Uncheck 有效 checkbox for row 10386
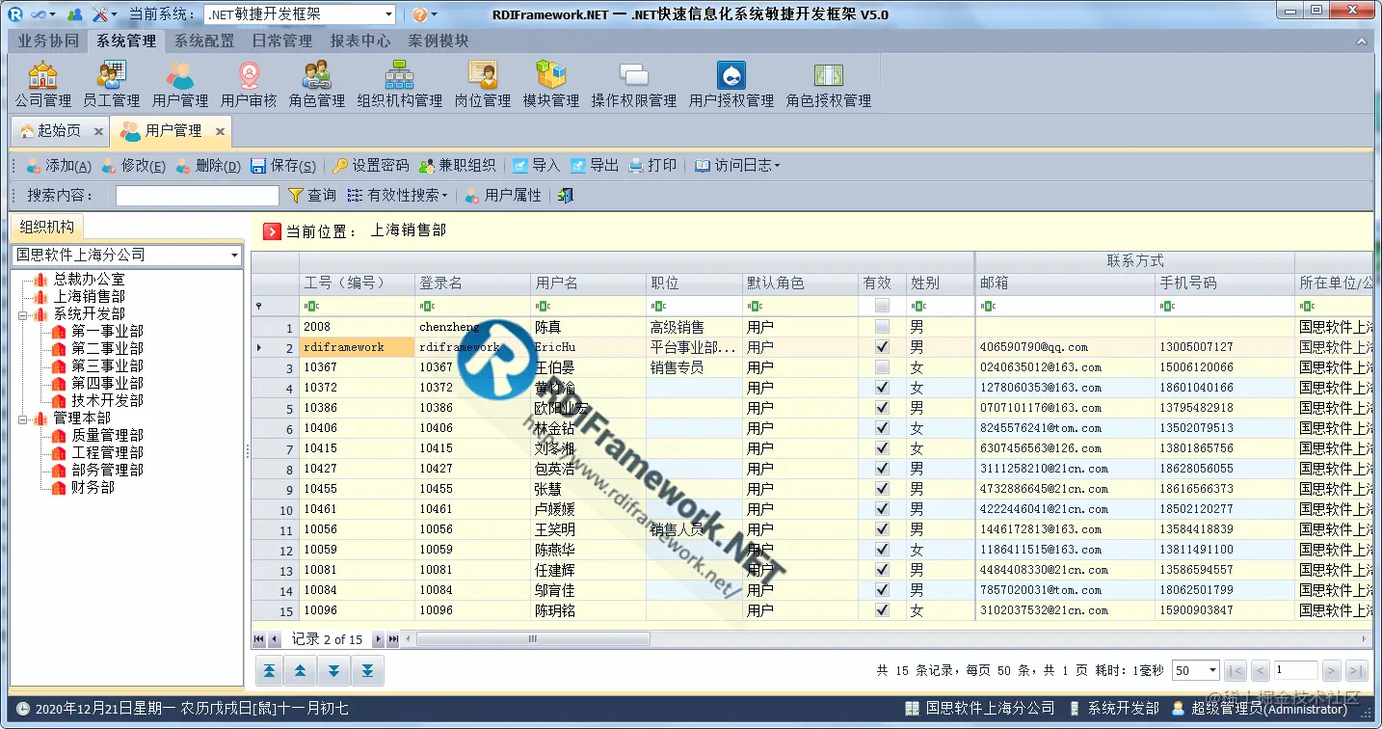1382x729 pixels. 880,407
